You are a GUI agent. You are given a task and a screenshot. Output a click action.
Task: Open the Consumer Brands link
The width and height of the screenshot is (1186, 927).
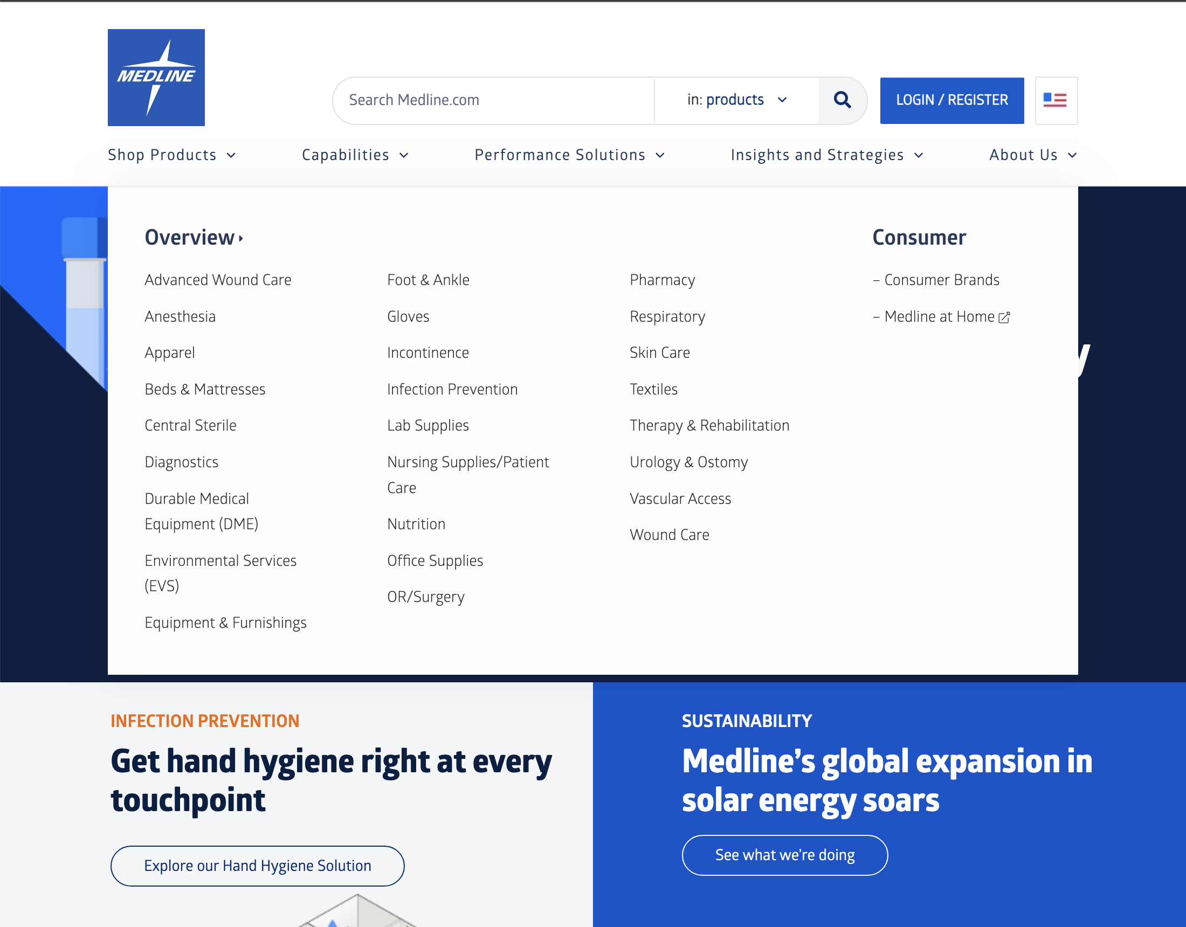pyautogui.click(x=941, y=280)
